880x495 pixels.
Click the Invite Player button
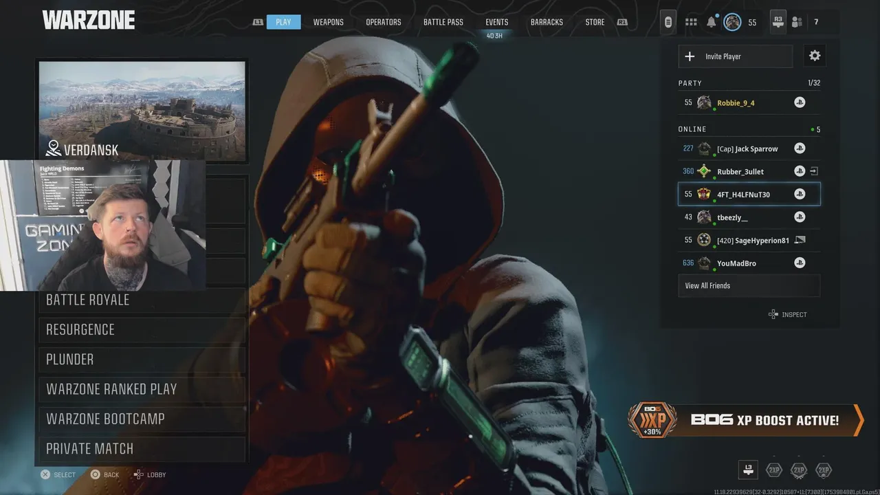736,56
